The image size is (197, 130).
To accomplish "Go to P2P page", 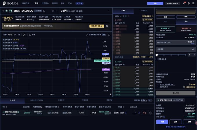I will pyautogui.click(x=63, y=3).
